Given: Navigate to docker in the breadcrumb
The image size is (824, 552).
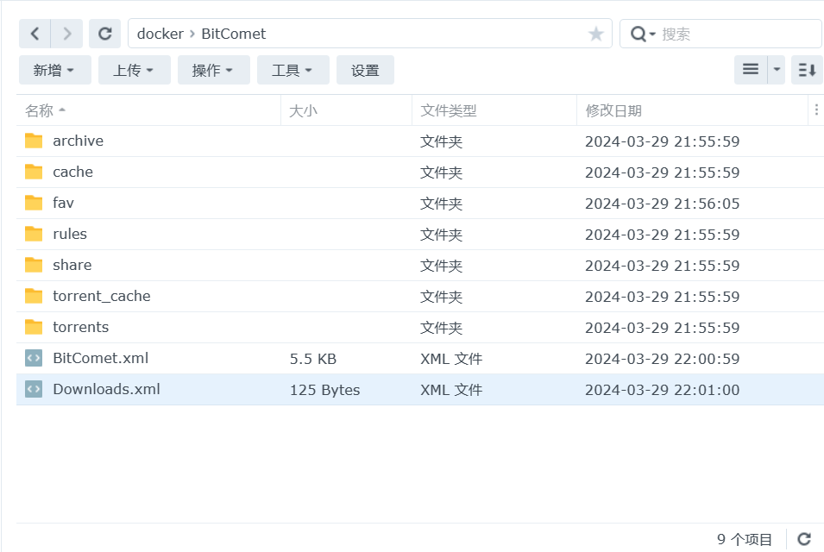Looking at the screenshot, I should 160,34.
